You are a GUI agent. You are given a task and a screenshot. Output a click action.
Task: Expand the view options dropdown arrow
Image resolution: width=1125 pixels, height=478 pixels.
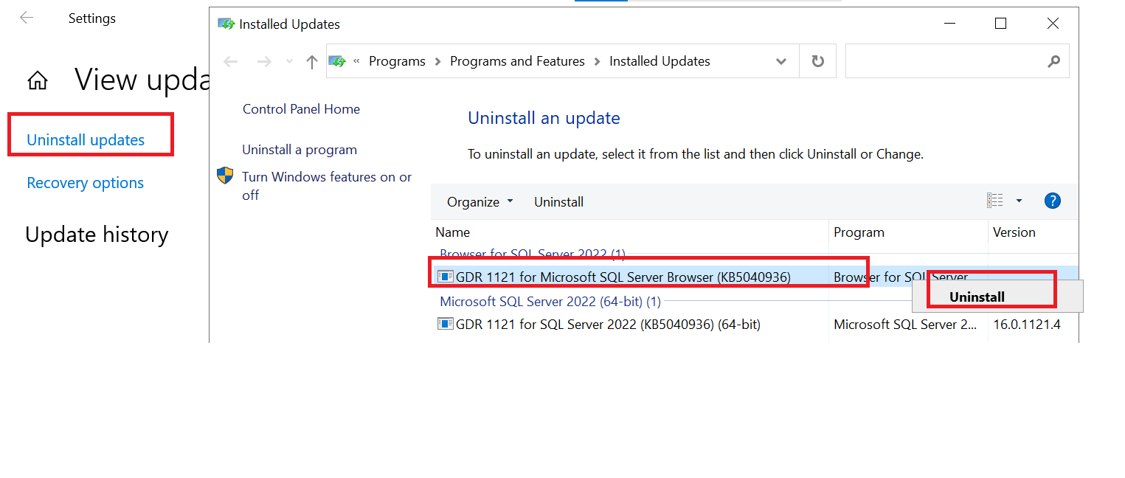click(x=1019, y=201)
